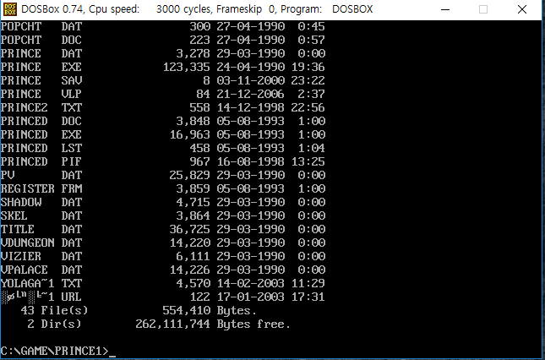
Task: Click the 554,410 Bytes total
Action: [210, 311]
